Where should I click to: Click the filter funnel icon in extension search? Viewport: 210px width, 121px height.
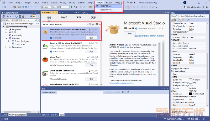point(90,24)
